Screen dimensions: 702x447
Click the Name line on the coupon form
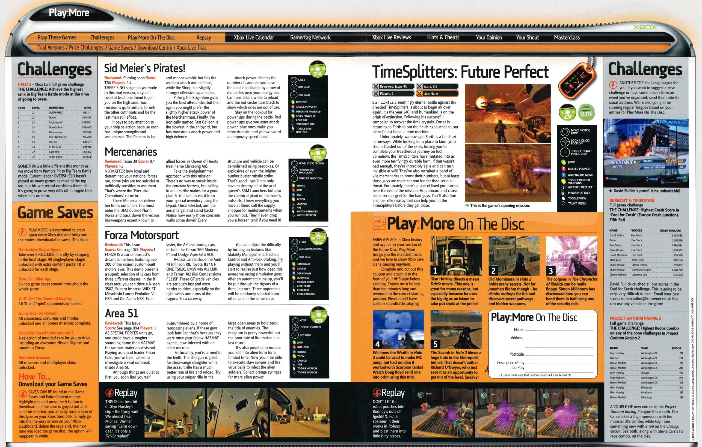559,330
